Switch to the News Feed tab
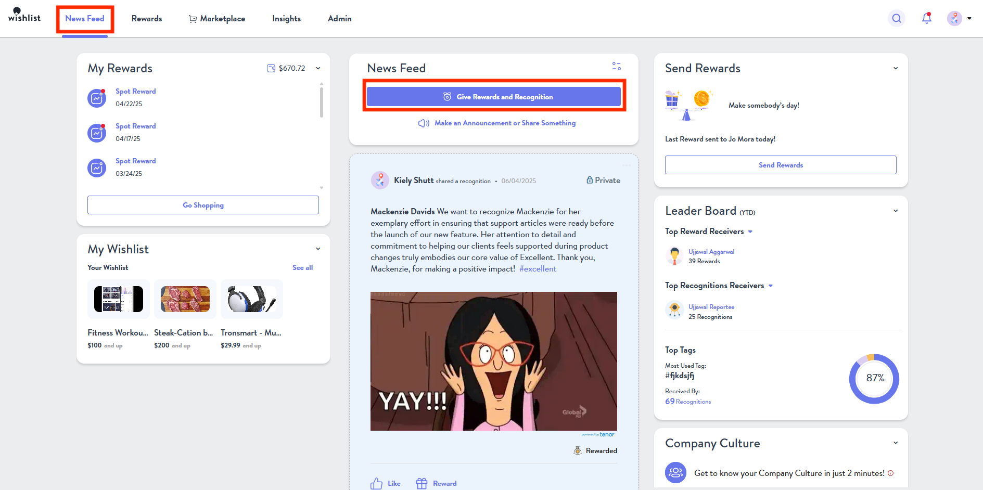Screen dimensions: 983x490 pos(85,19)
